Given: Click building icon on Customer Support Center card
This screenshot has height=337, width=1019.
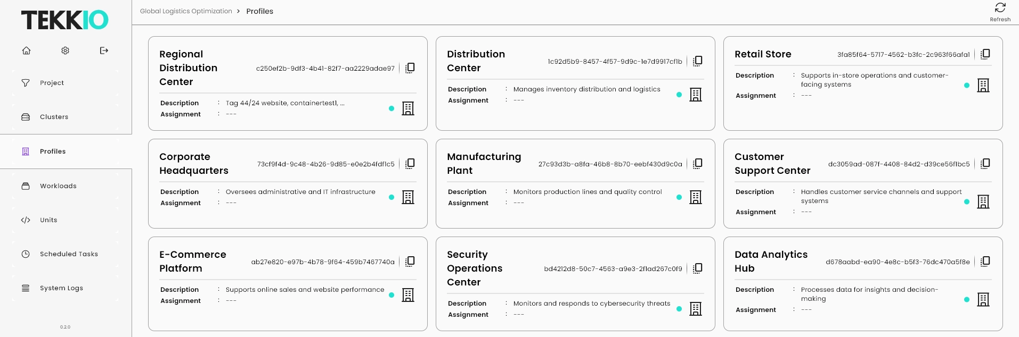Looking at the screenshot, I should tap(983, 201).
